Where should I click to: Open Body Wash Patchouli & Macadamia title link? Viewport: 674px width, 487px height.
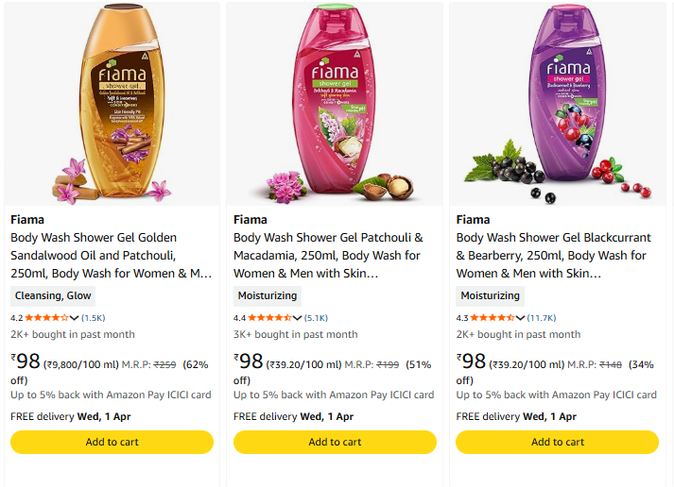tap(331, 256)
